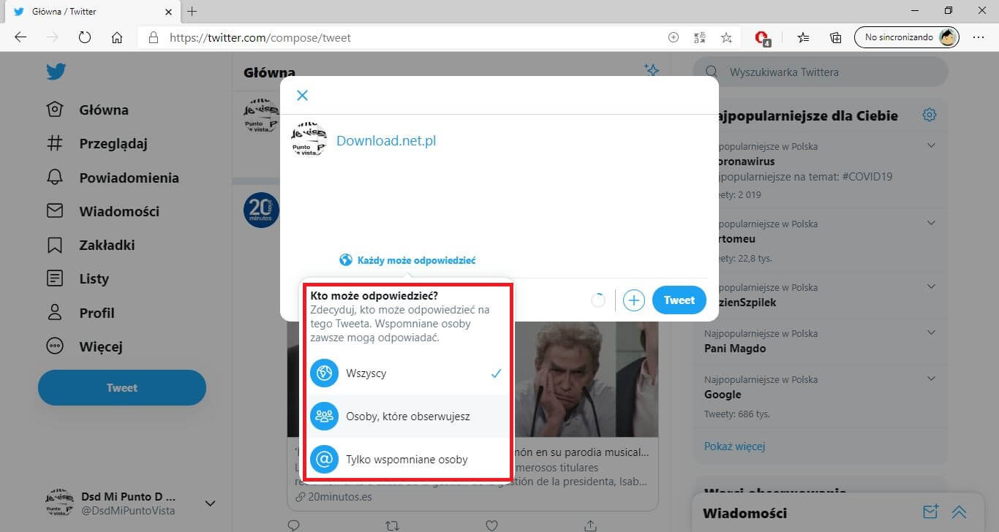Open account switcher chevron for Dsd Mi Punto

pyautogui.click(x=210, y=503)
